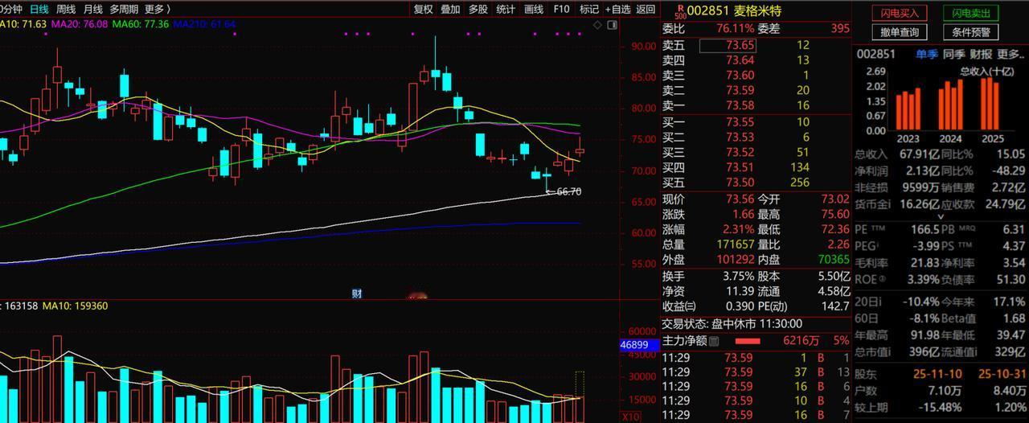Screen dimensions: 1029x423
Task: Click the 卖四 price 73.64
Action: (740, 60)
